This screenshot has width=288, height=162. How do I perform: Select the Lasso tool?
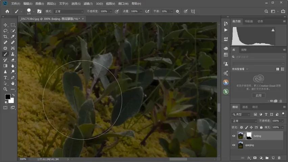[x=5, y=31]
